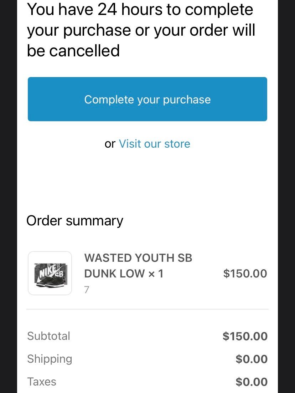Open the Visit our store link

(154, 144)
